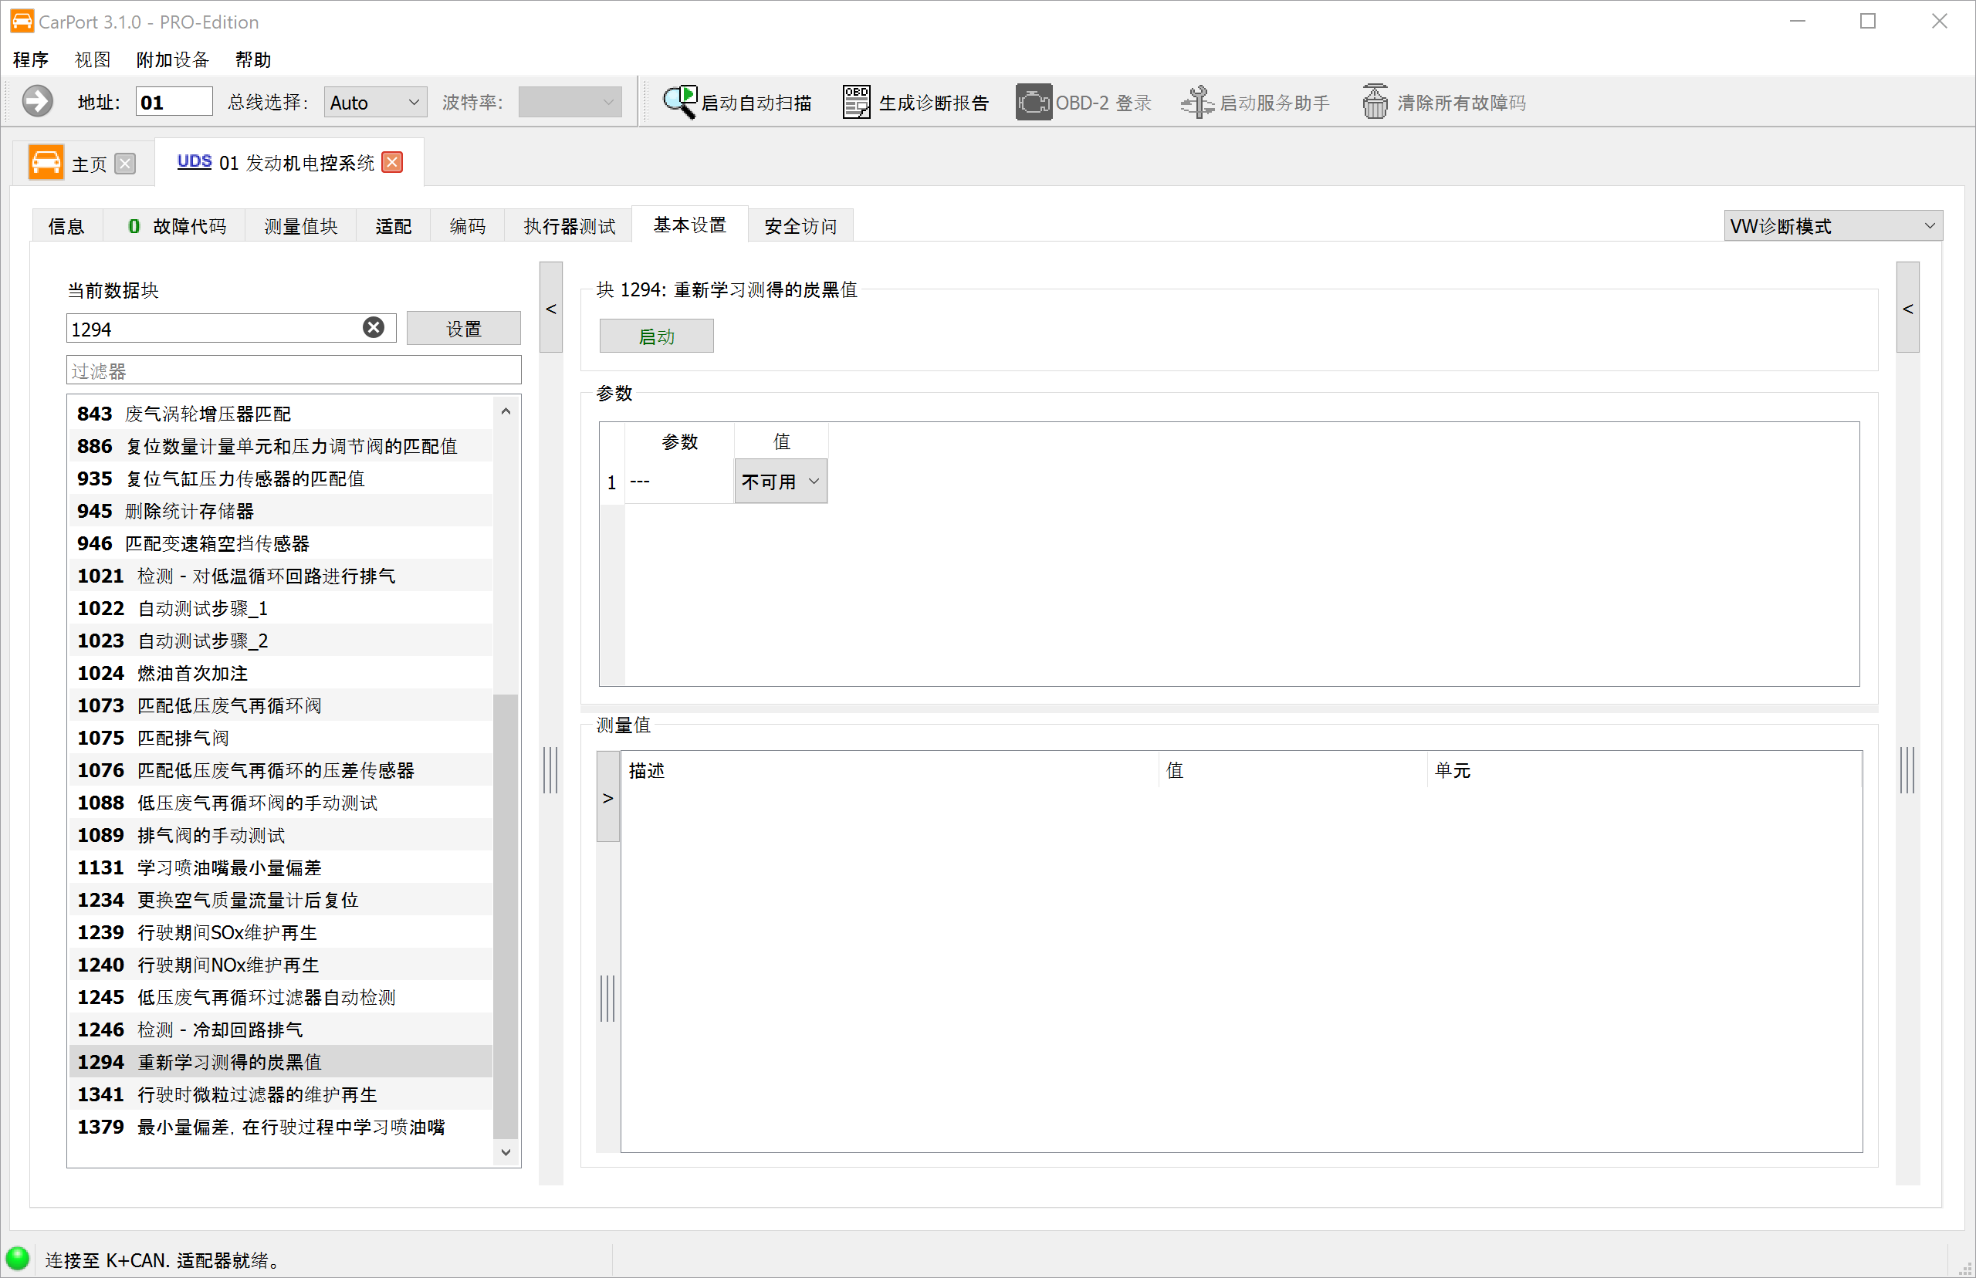Open the 总线选择 Auto dropdown
Viewport: 1976px width, 1278px height.
(375, 102)
